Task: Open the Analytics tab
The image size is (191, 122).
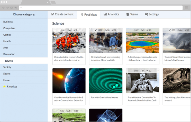Action: pos(111,14)
